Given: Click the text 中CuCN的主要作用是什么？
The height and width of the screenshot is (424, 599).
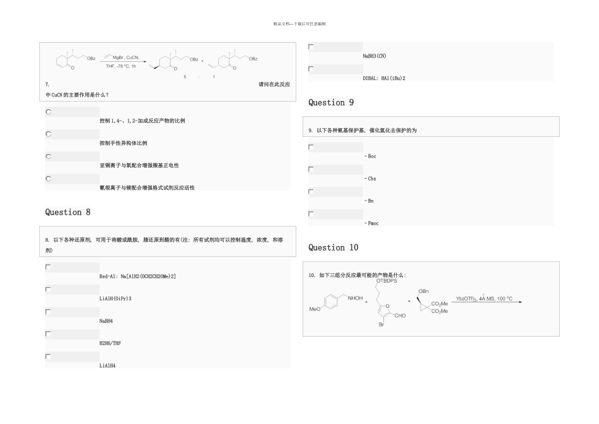Looking at the screenshot, I should click(x=77, y=95).
